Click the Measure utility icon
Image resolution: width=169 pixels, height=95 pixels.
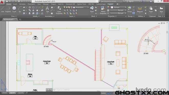pyautogui.click(x=140, y=9)
